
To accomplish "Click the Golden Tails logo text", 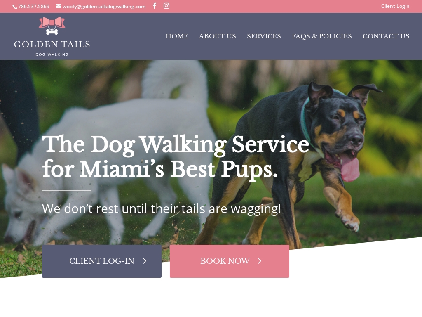I will (x=52, y=45).
